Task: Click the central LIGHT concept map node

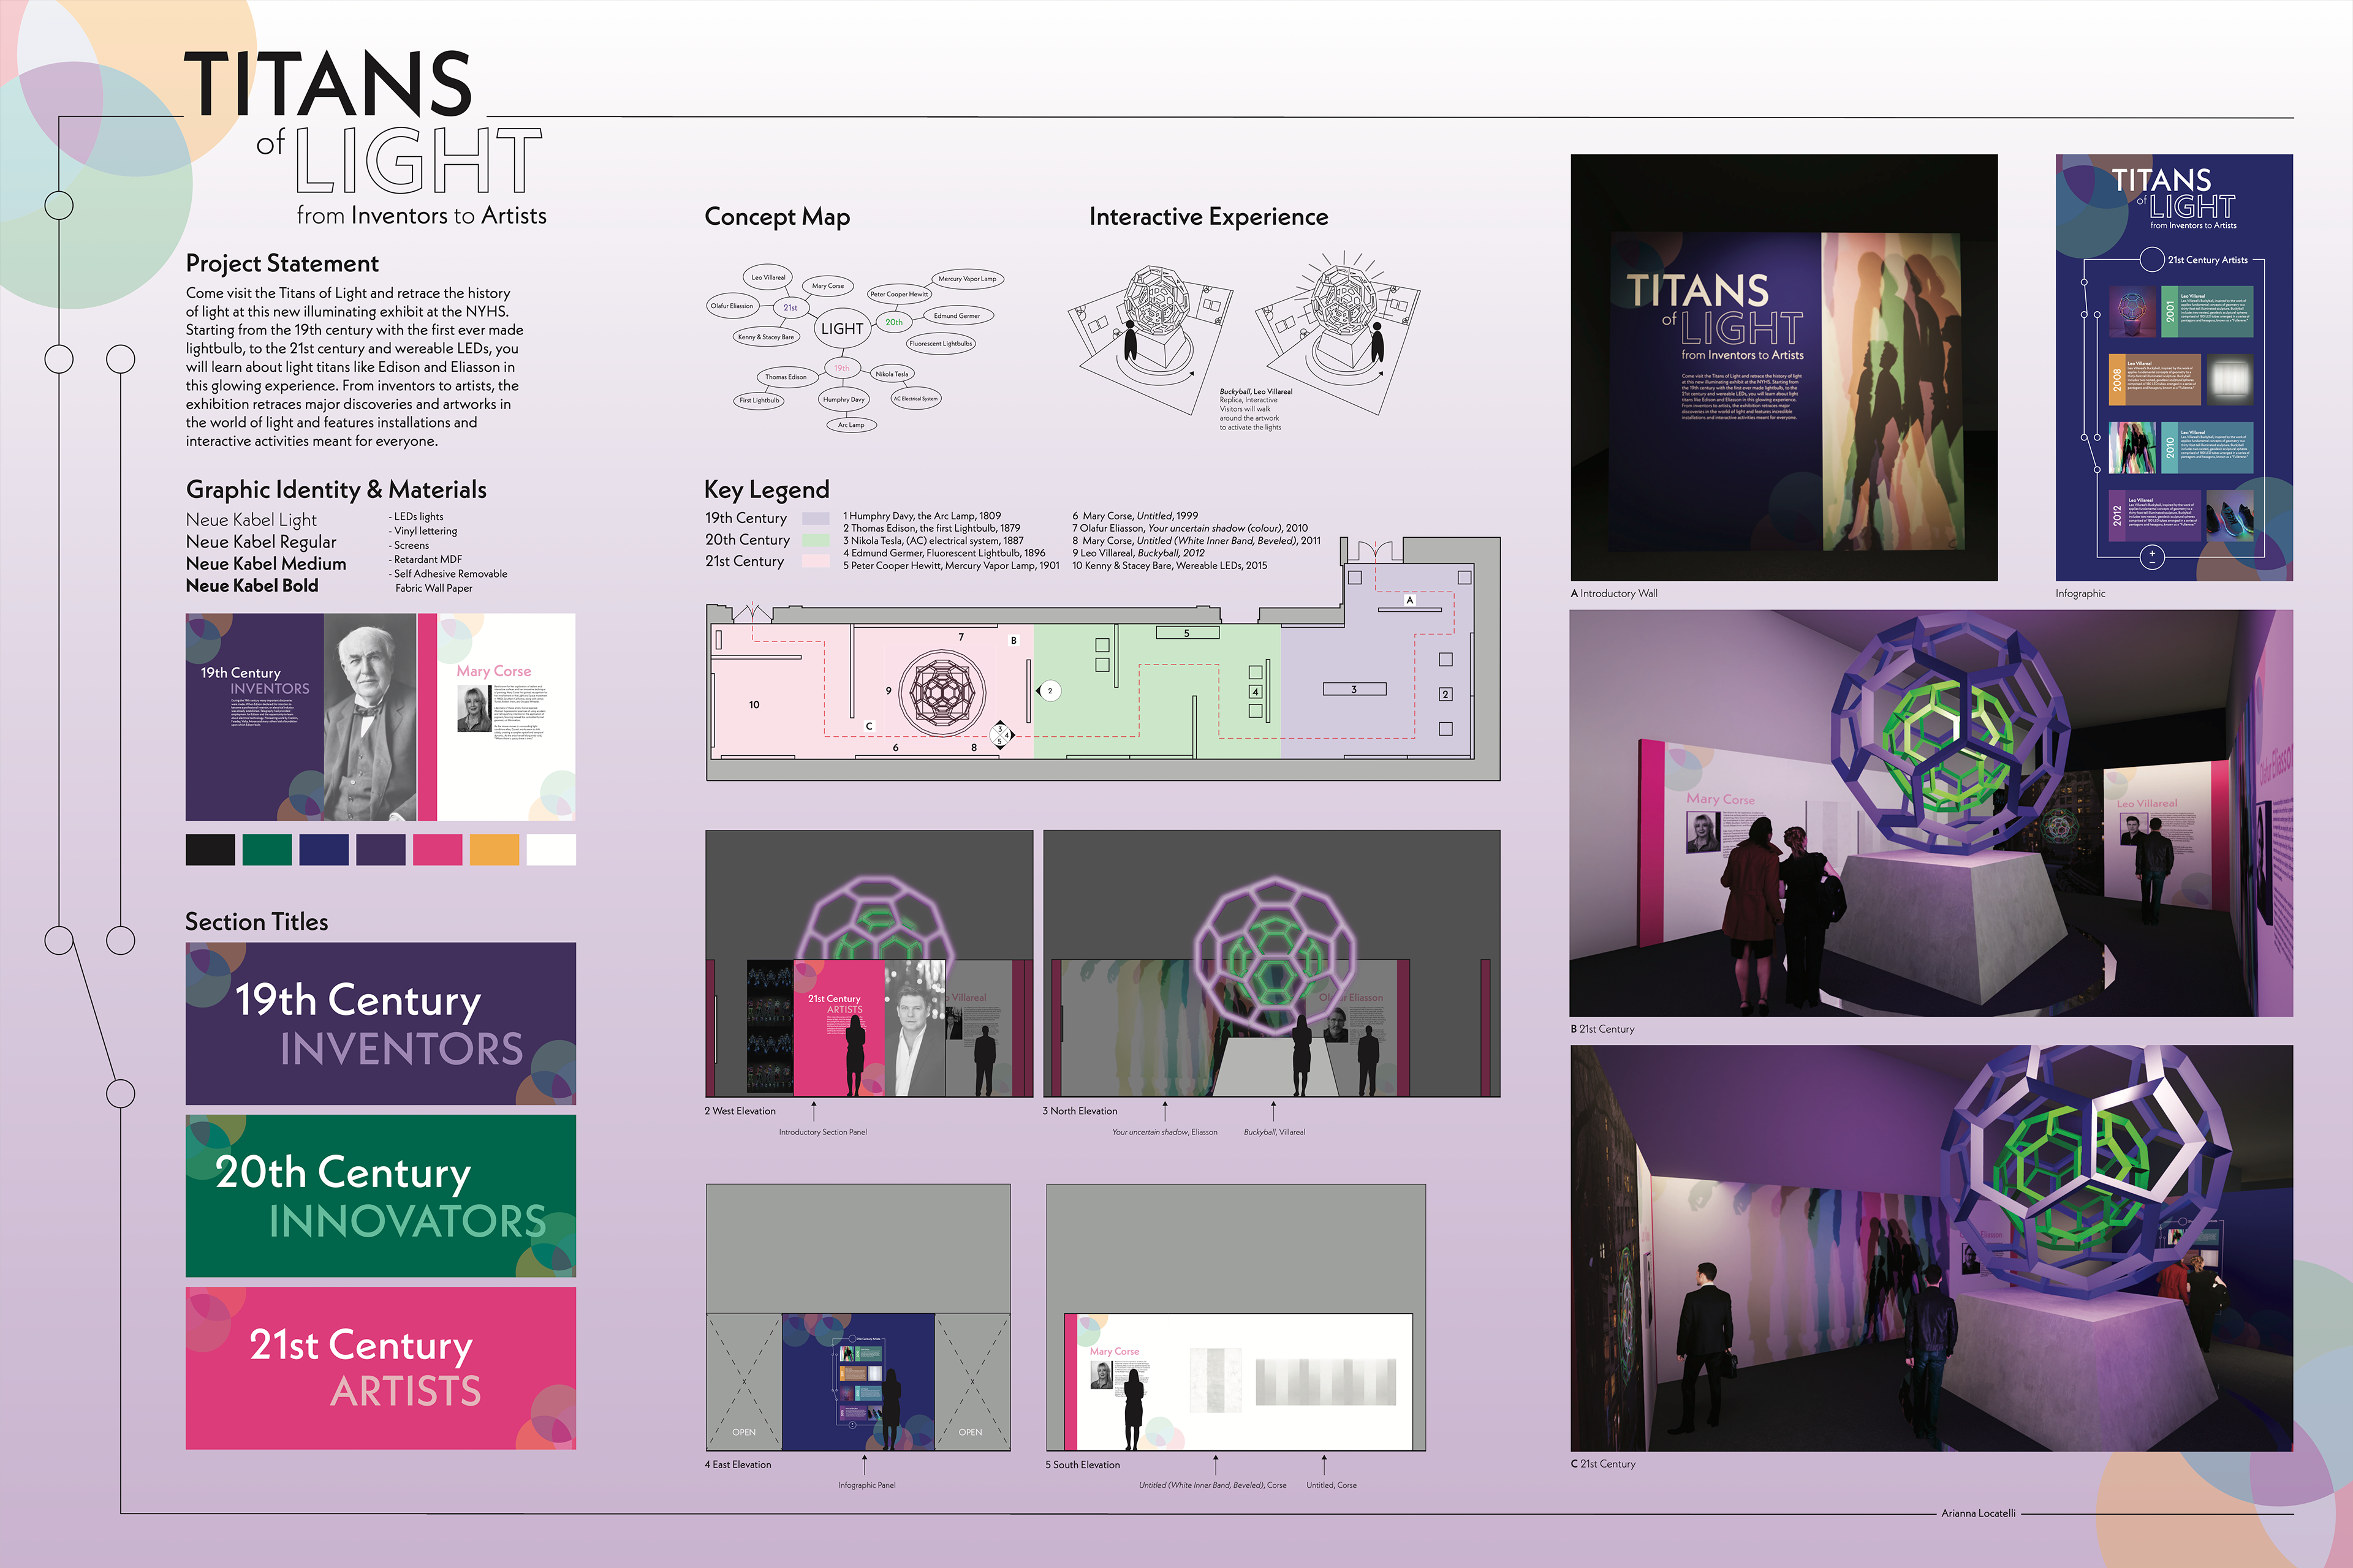Action: (x=843, y=329)
